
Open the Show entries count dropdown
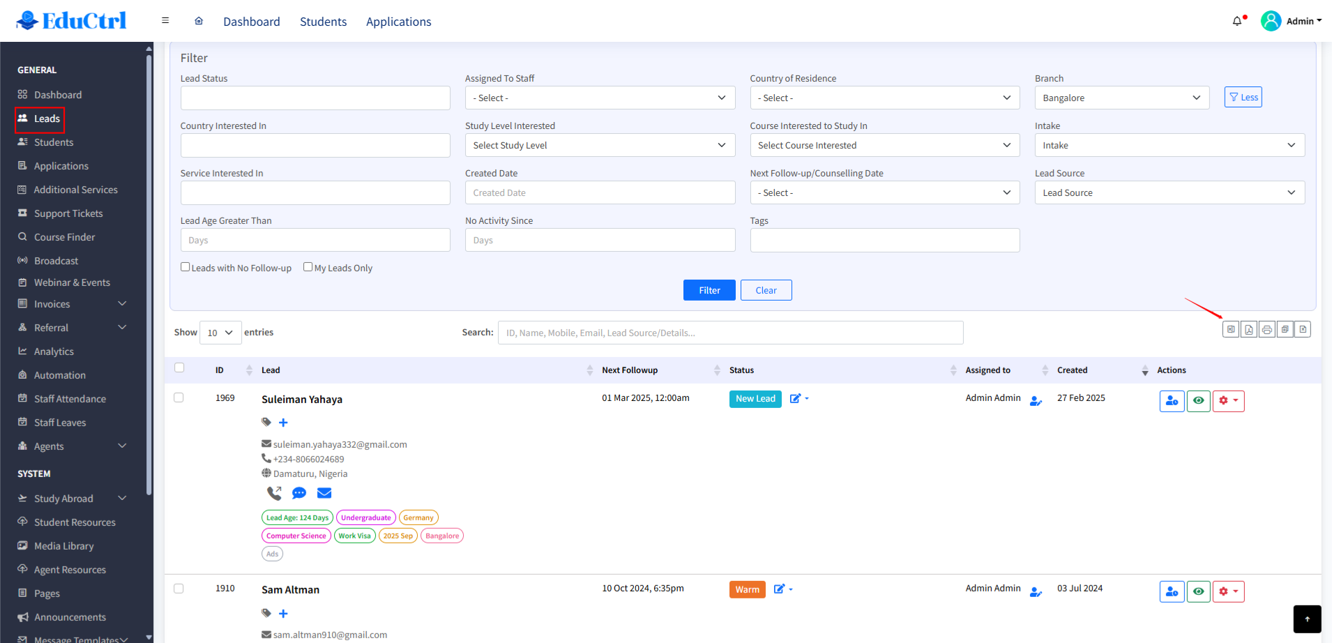click(220, 333)
